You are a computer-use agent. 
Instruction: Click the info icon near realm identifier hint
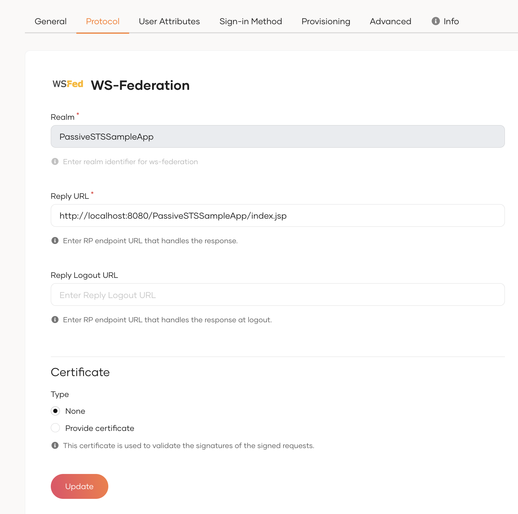pos(55,161)
